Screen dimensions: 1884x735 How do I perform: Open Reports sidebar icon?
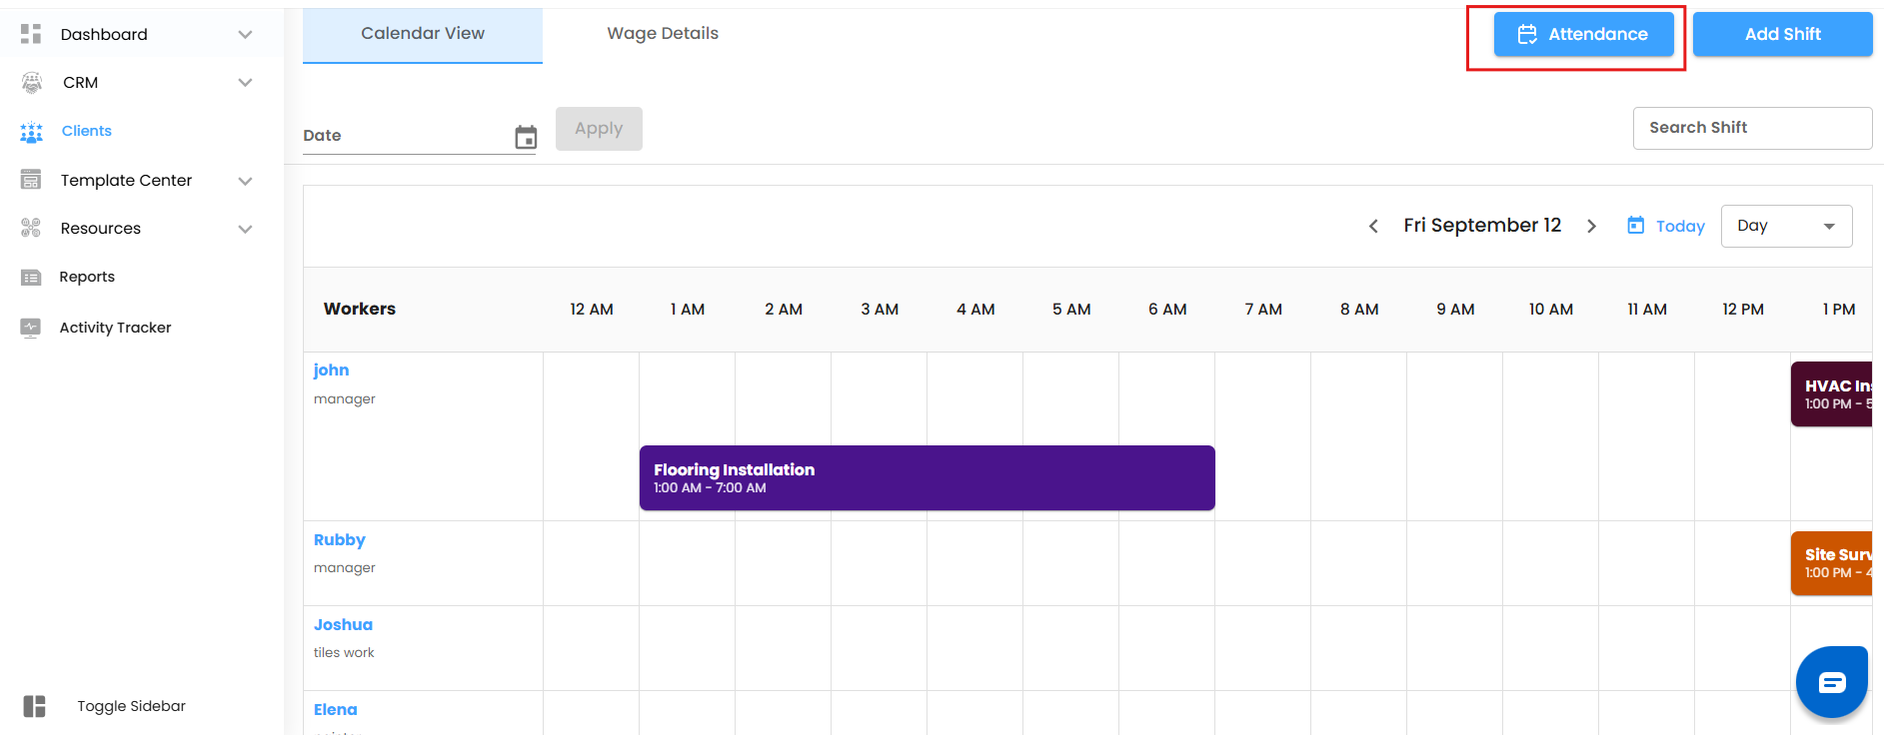(31, 278)
